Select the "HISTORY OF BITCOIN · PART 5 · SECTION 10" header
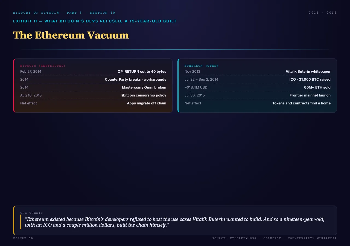This screenshot has height=246, width=350. click(64, 13)
